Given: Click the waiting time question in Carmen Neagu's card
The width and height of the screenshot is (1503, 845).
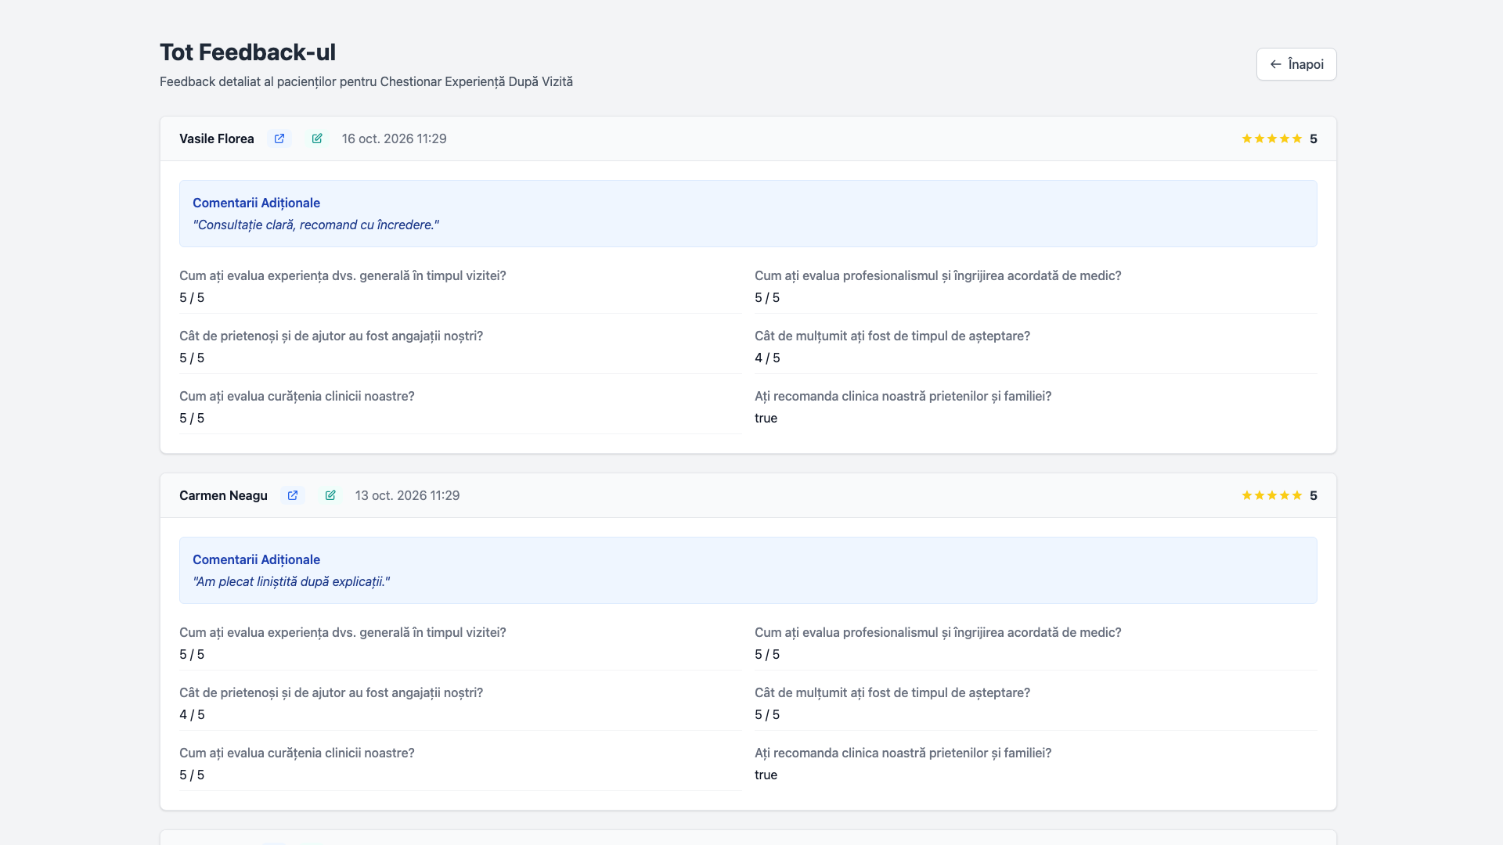Looking at the screenshot, I should pyautogui.click(x=892, y=692).
